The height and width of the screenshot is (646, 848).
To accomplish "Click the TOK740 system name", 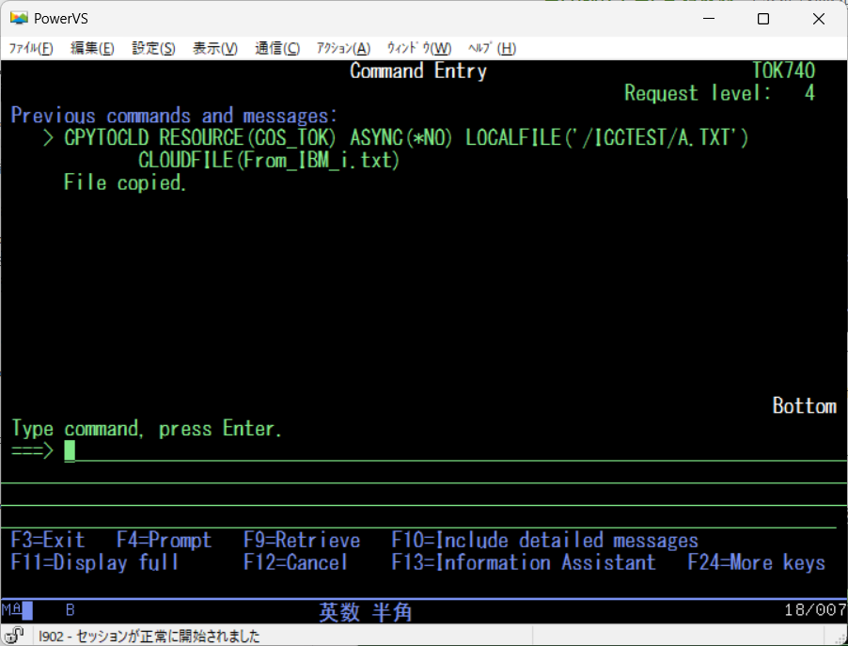I will click(x=784, y=71).
